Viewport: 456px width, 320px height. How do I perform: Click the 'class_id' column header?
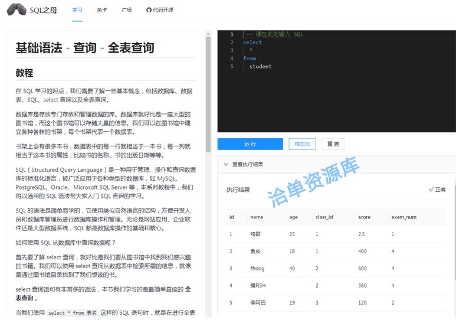point(324,217)
